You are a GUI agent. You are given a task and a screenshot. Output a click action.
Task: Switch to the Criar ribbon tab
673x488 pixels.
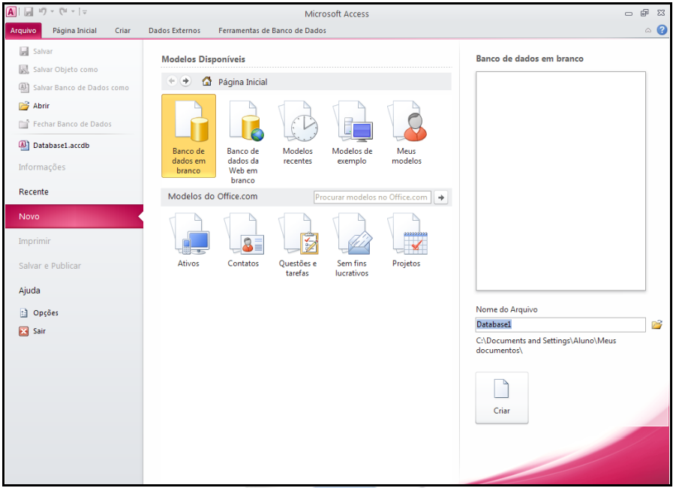pyautogui.click(x=122, y=31)
